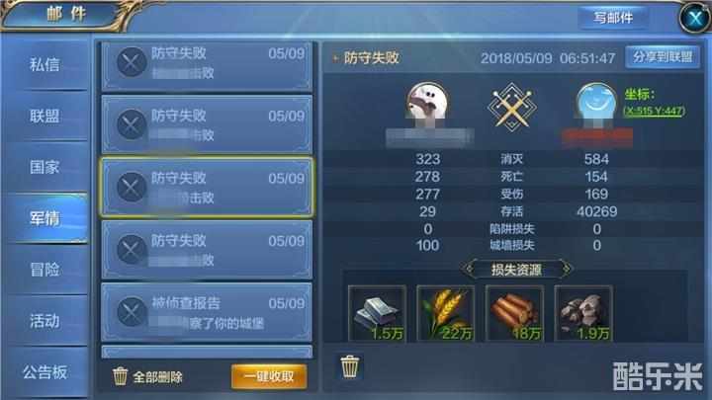Screen dimensions: 712x400
Task: Click the 一键收取 collect-all button
Action: click(269, 376)
